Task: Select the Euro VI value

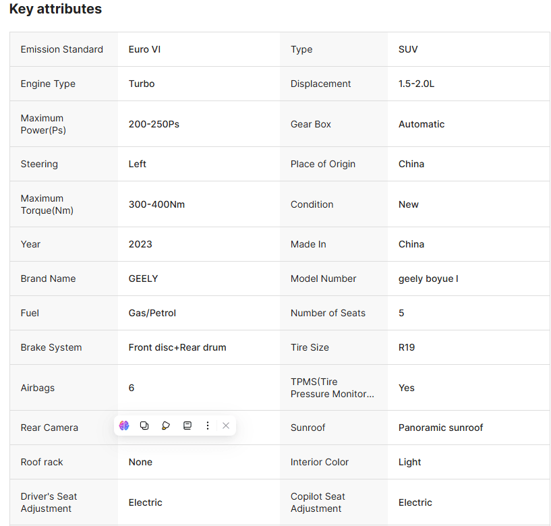Action: (x=144, y=49)
